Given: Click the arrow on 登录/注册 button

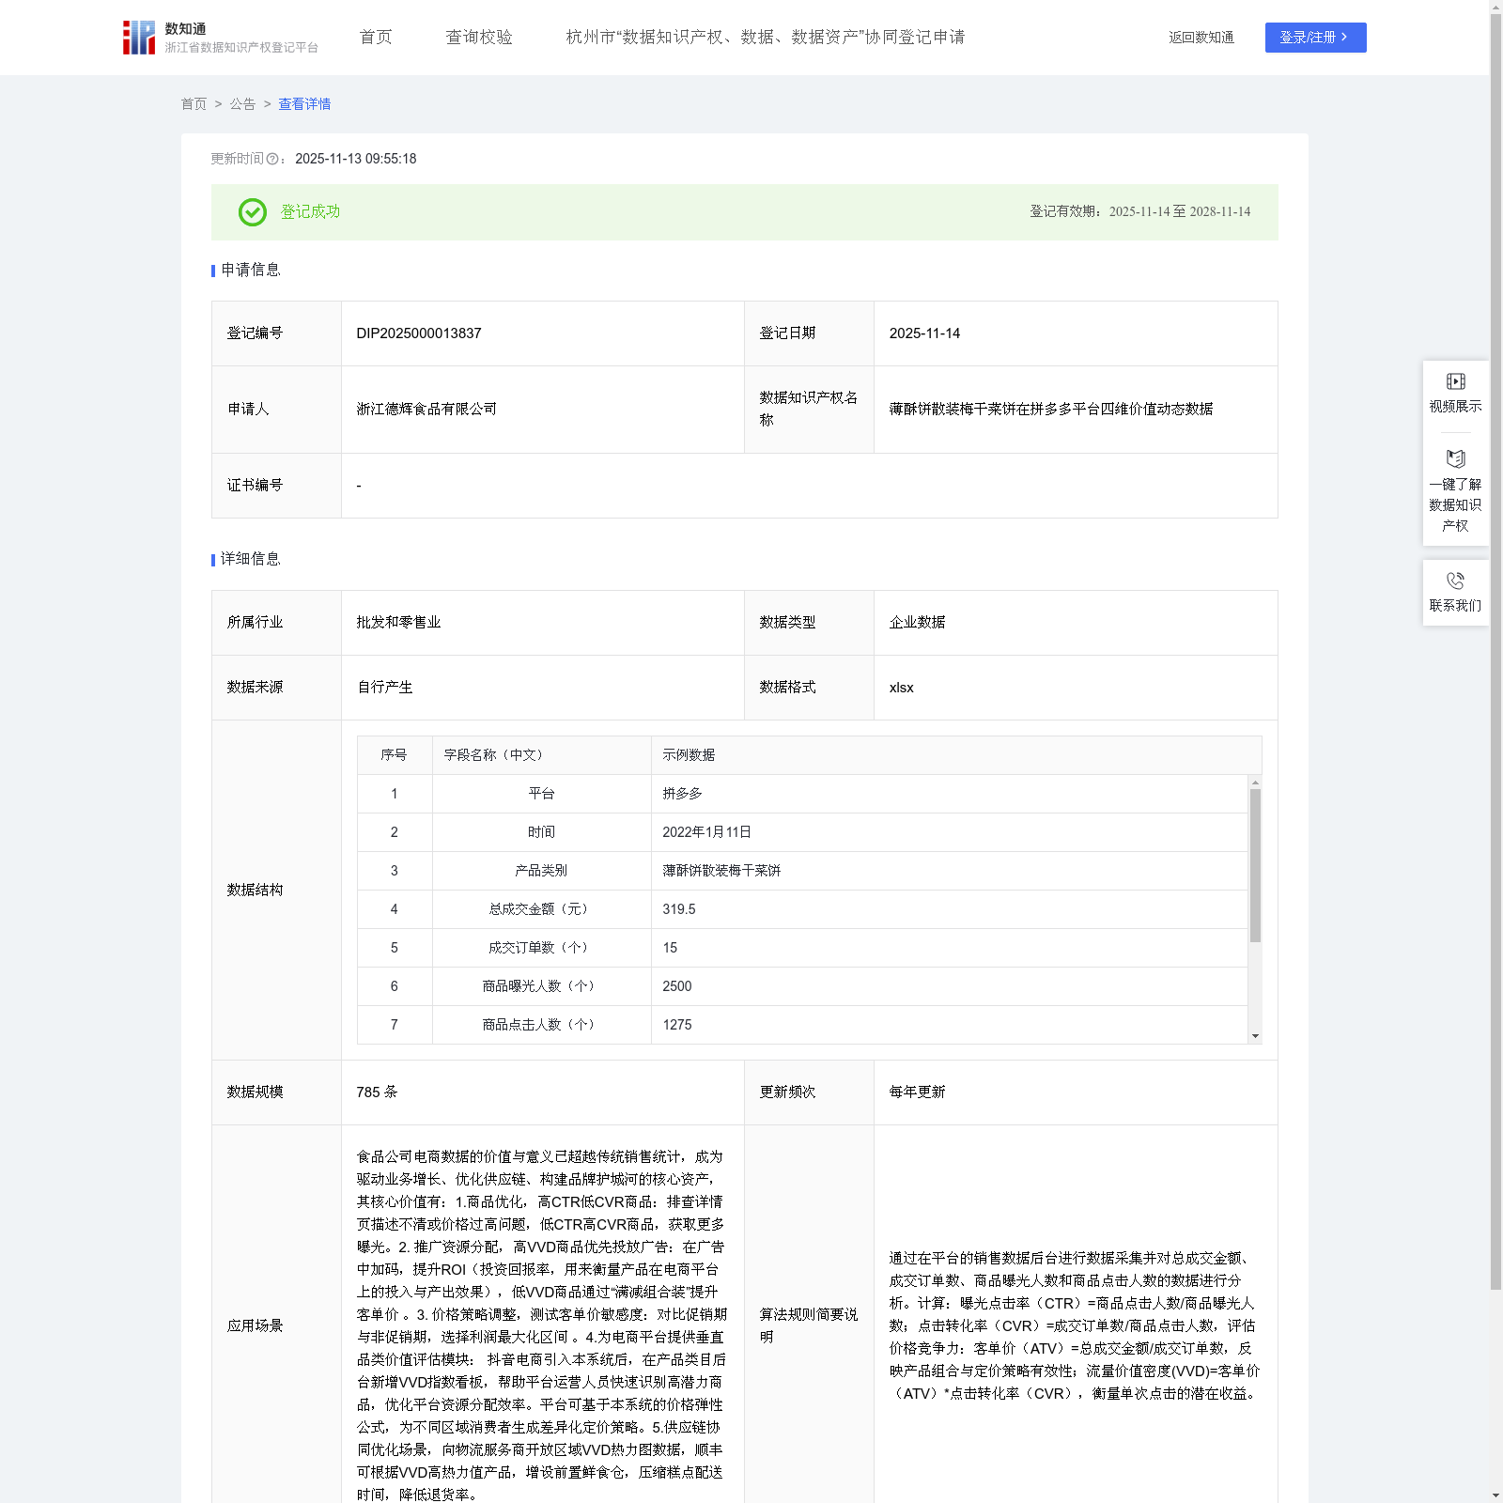Looking at the screenshot, I should coord(1344,37).
